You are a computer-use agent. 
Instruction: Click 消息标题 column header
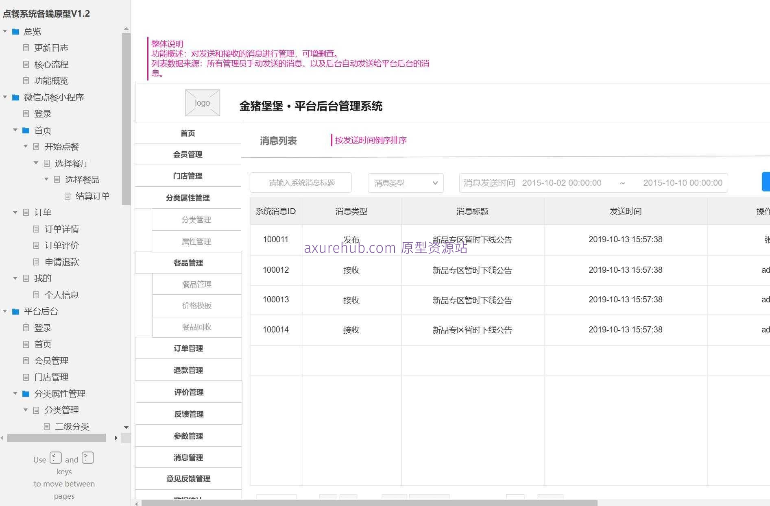472,211
